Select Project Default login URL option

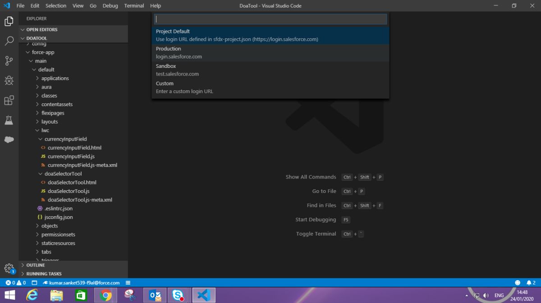coord(270,36)
